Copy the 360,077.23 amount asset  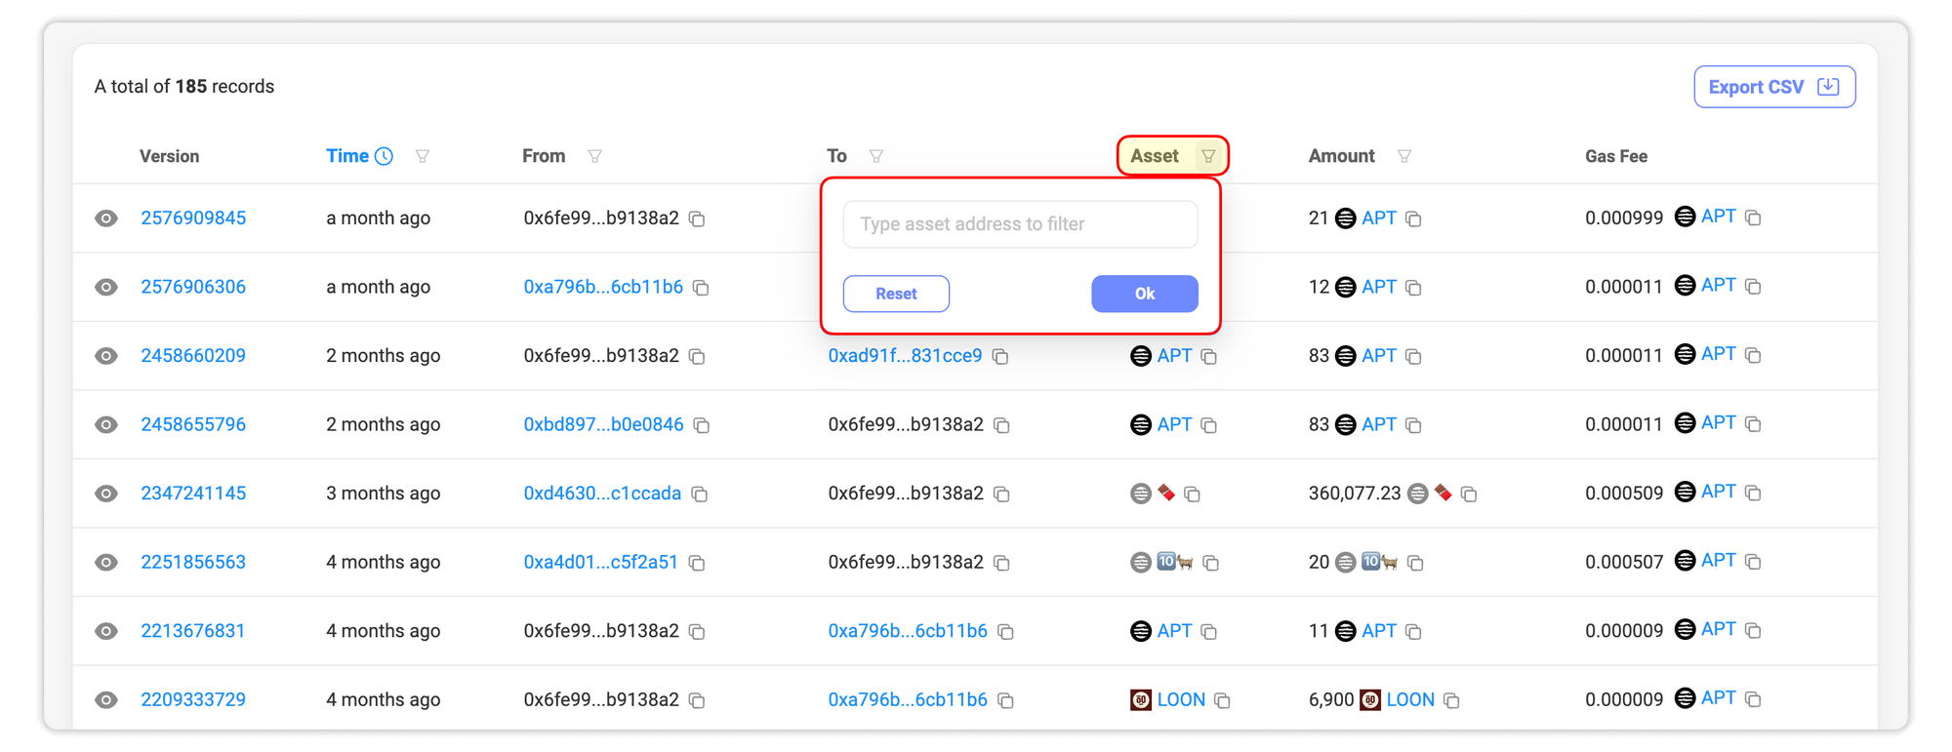(x=1469, y=495)
